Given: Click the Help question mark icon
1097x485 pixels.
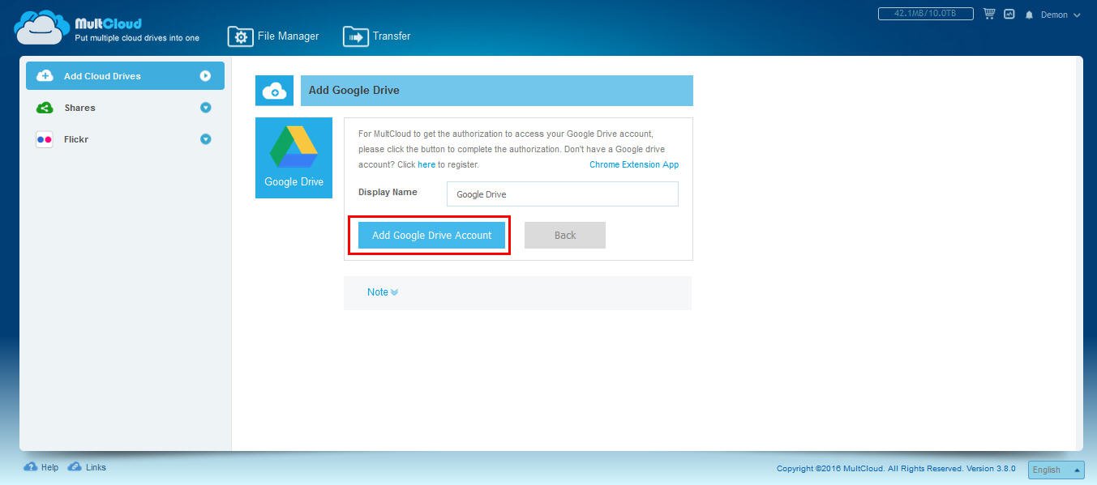Looking at the screenshot, I should click(x=31, y=467).
